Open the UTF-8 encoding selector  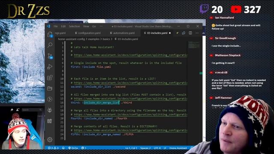coord(157,148)
